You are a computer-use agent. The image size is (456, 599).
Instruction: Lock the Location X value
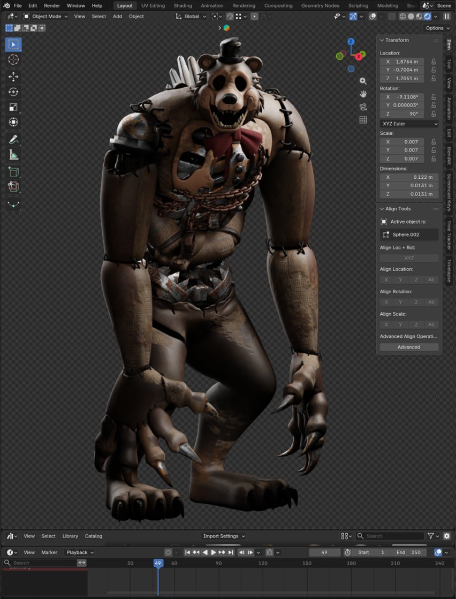click(434, 62)
